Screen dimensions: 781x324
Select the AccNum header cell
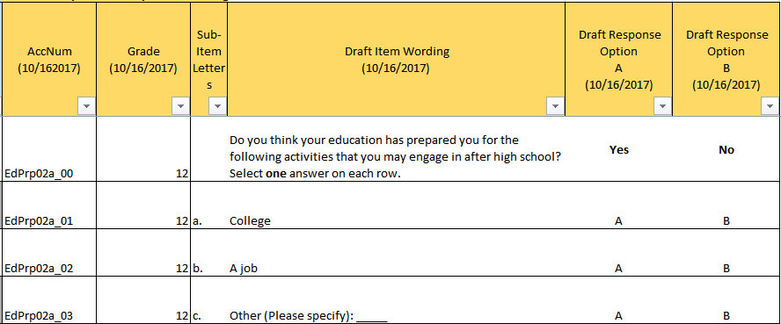(49, 59)
